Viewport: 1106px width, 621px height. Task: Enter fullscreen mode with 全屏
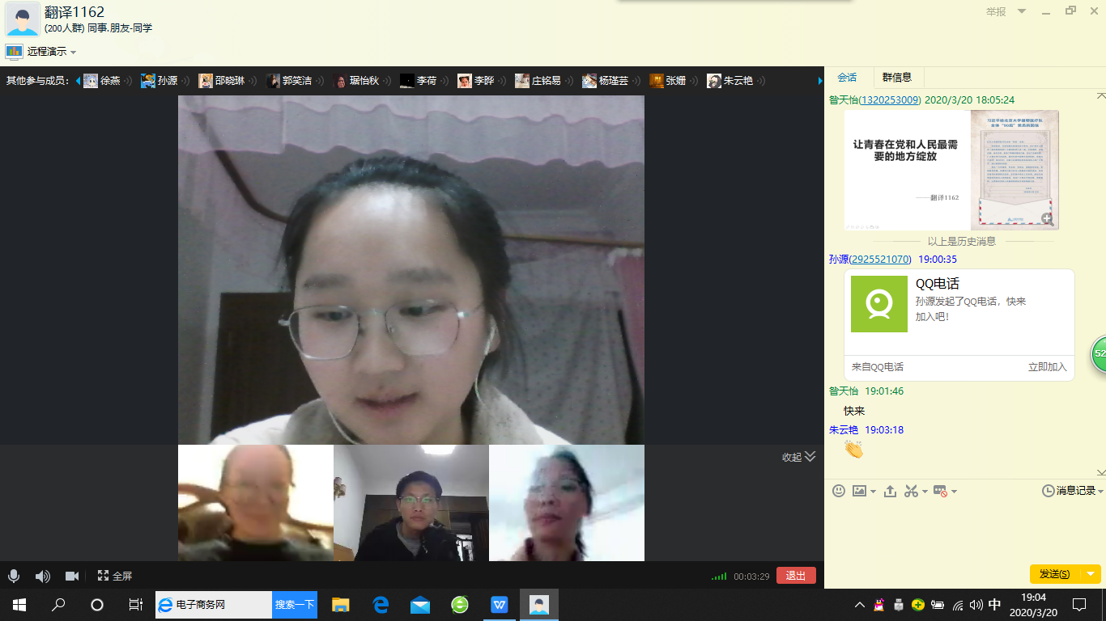(x=115, y=576)
